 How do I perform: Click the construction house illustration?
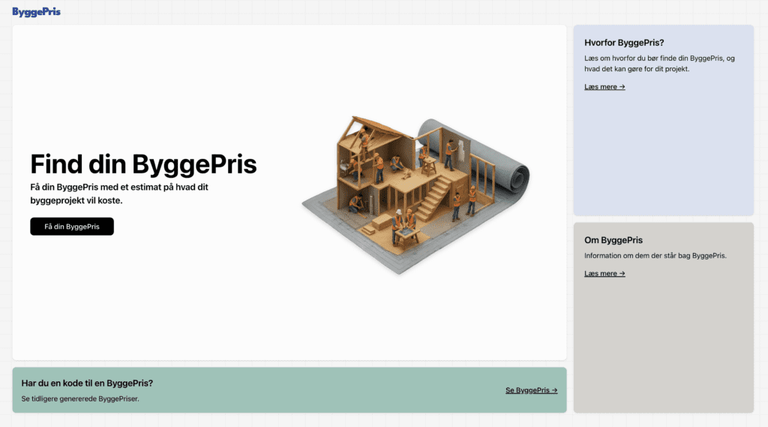415,194
